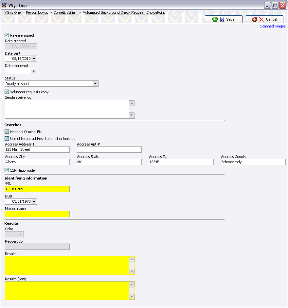Click in the Send/receive log text area

pos(67,109)
